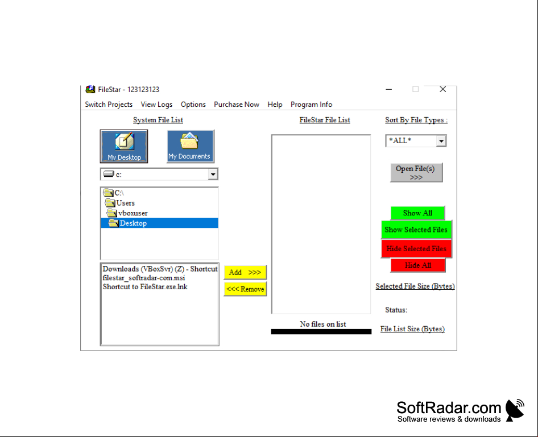
Task: Click the Show Selected Files button
Action: (416, 230)
